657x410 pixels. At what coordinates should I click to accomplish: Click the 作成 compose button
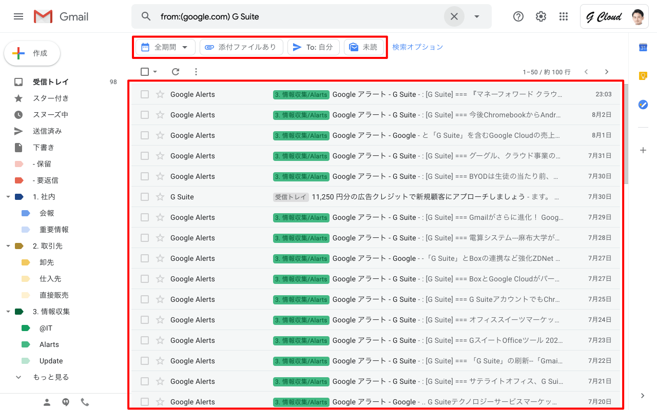[x=32, y=53]
